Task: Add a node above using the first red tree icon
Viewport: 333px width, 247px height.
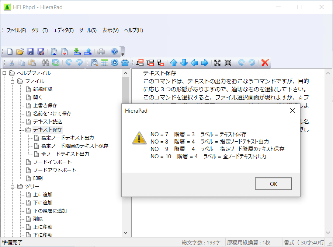Action: 140,63
